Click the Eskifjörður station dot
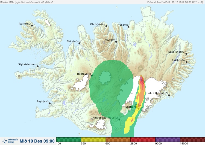Image resolution: width=205 pixels, height=145 pixels. click(186, 62)
